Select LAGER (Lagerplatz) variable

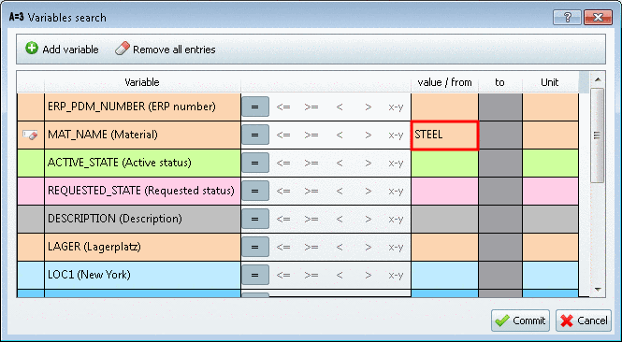click(142, 248)
